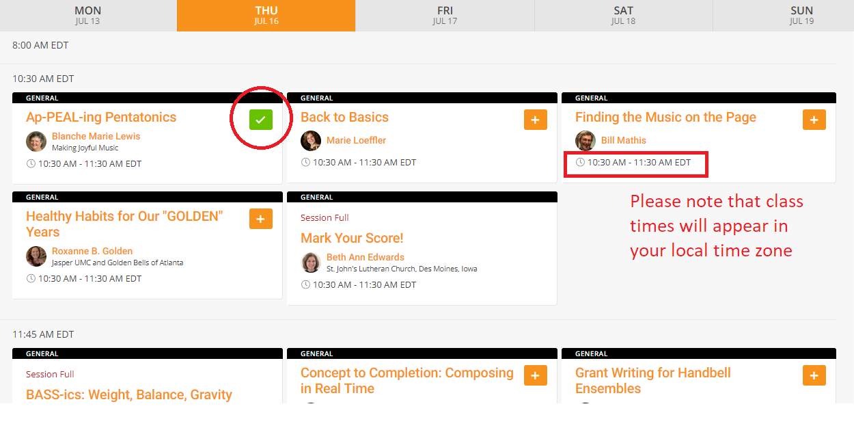
Task: Add Healthy Habits for Our GOLDEN Years session
Action: 260,219
